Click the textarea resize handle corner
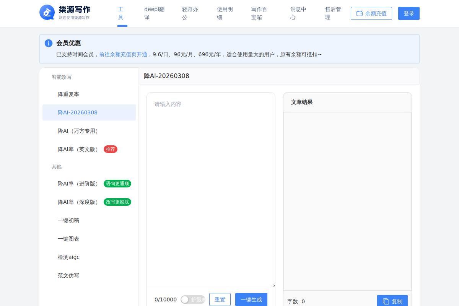 click(x=273, y=285)
